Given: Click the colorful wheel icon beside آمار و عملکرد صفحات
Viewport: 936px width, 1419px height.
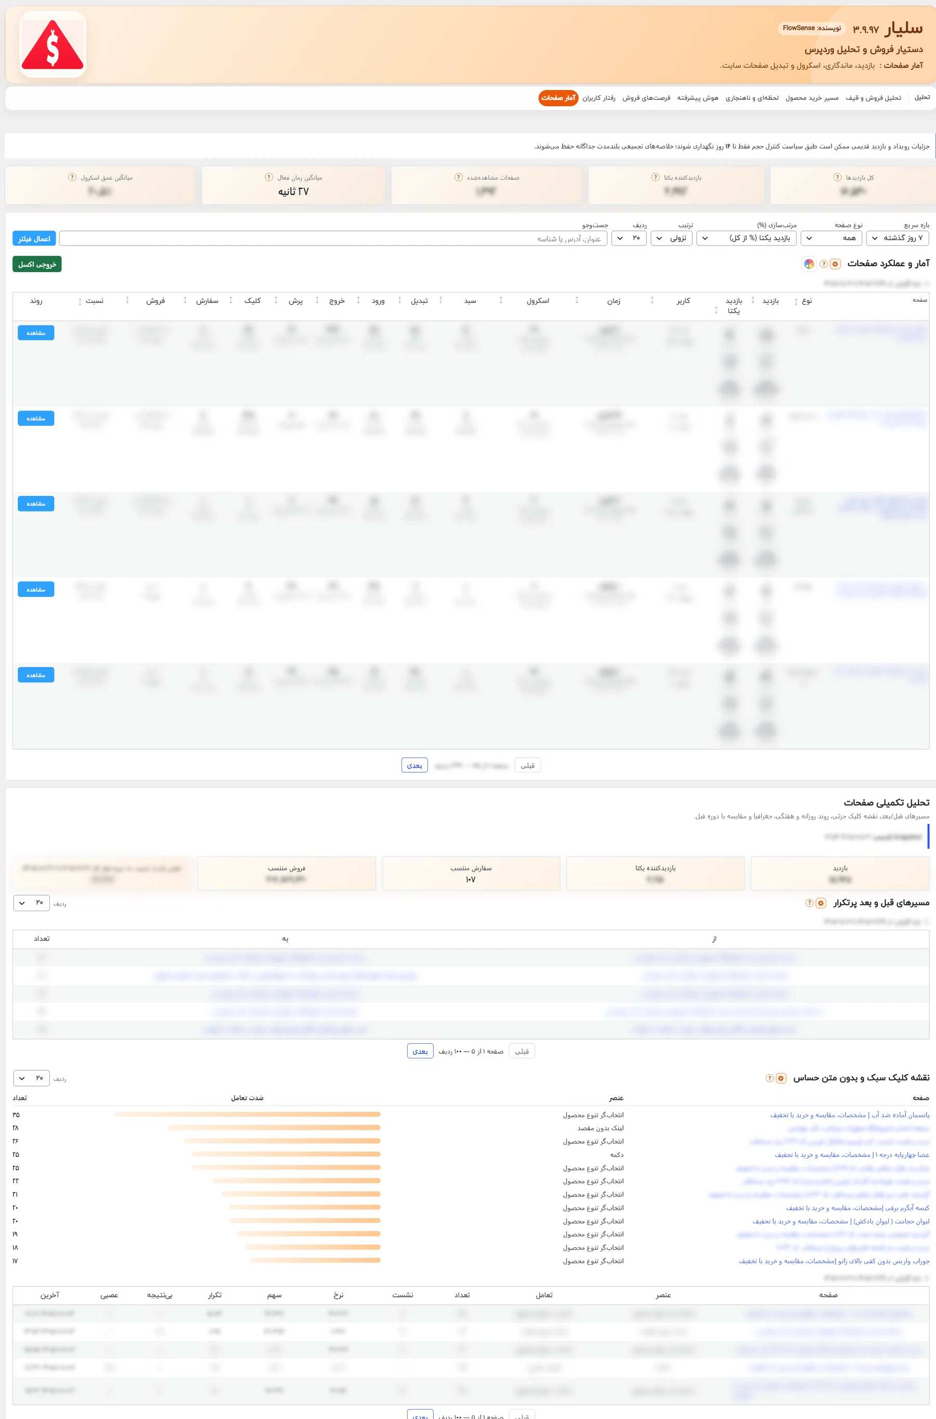Looking at the screenshot, I should point(809,264).
